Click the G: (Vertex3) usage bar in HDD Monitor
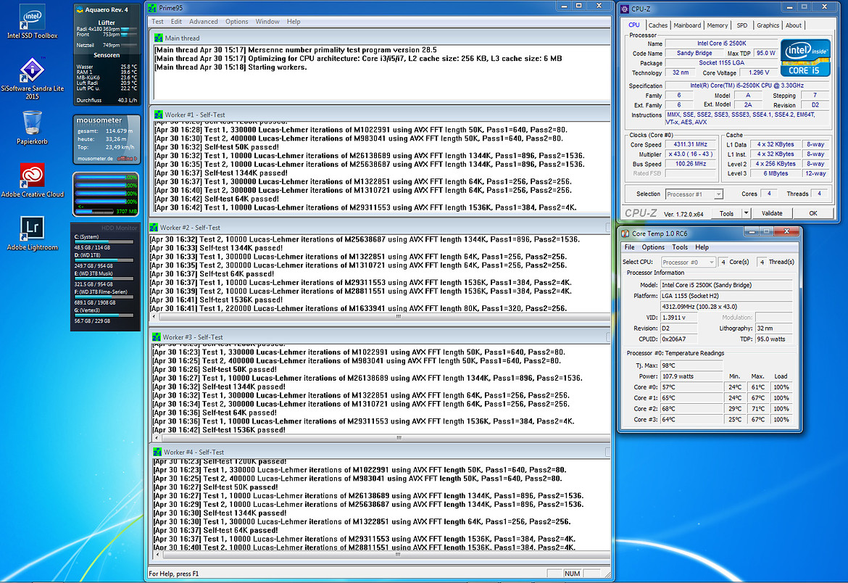The width and height of the screenshot is (848, 583). click(x=104, y=315)
